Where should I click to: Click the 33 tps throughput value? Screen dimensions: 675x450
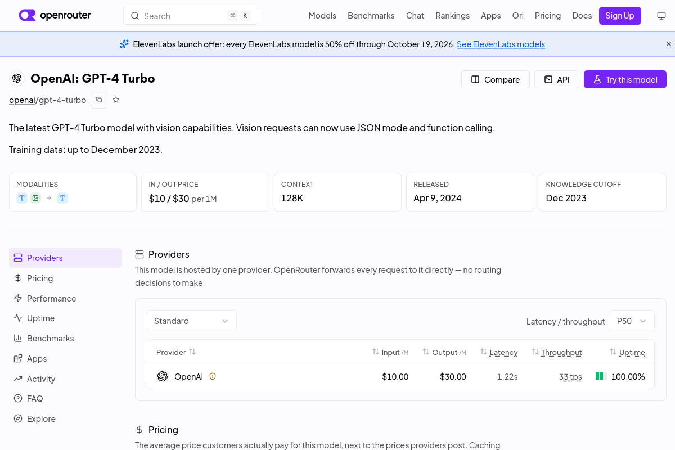tap(570, 376)
